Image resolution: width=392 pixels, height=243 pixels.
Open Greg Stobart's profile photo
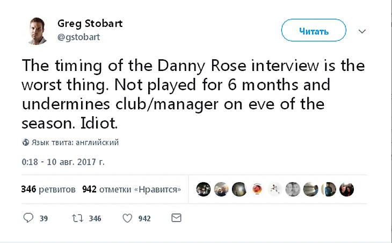(x=37, y=31)
